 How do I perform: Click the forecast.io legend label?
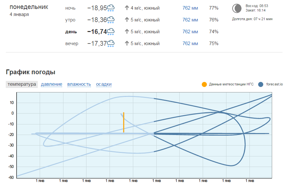(x=274, y=84)
